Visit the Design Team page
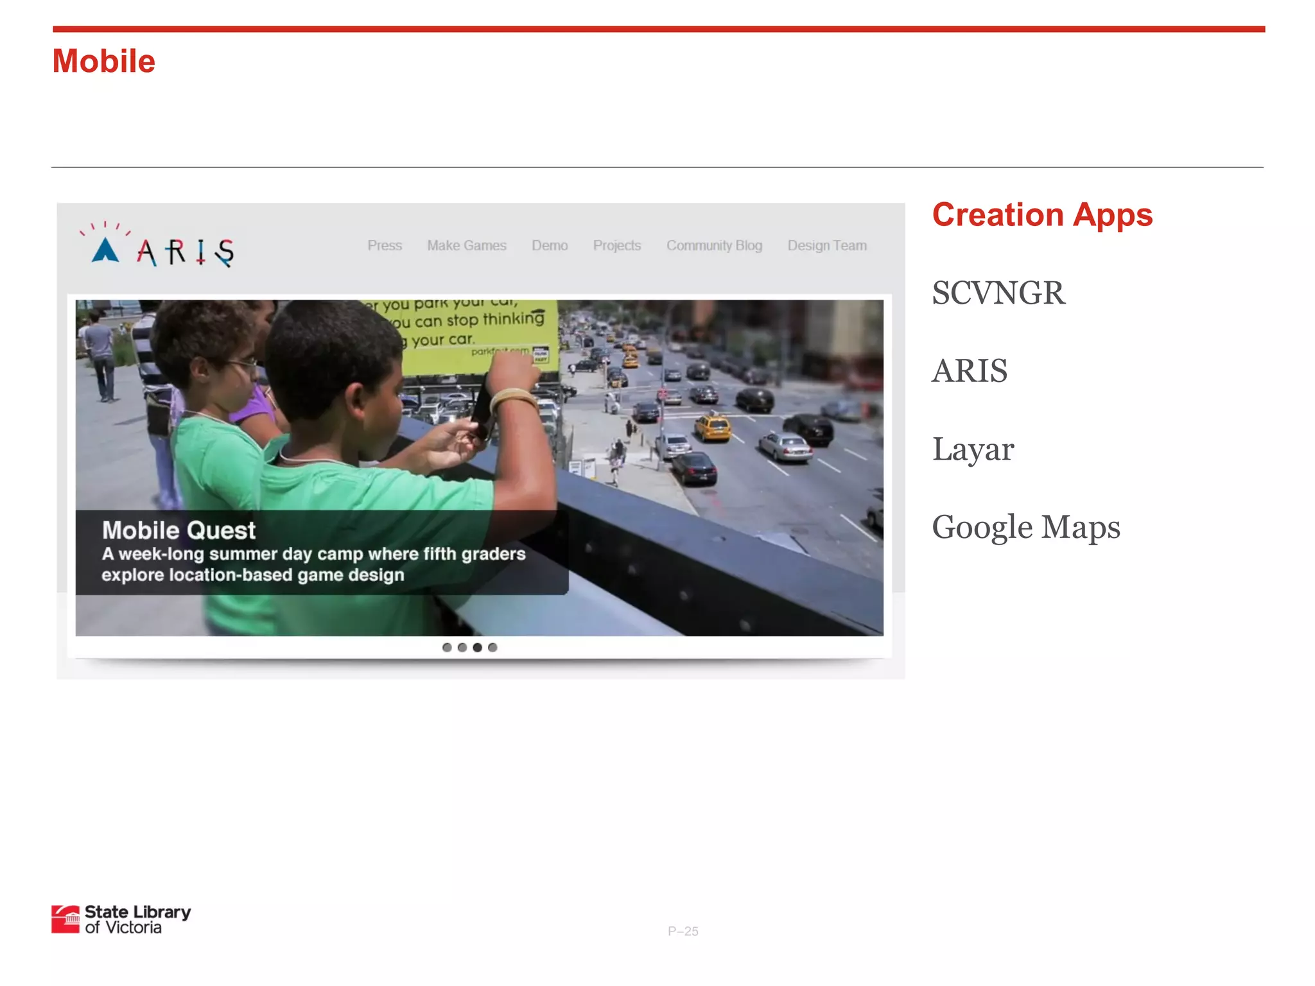Image resolution: width=1315 pixels, height=986 pixels. tap(827, 246)
